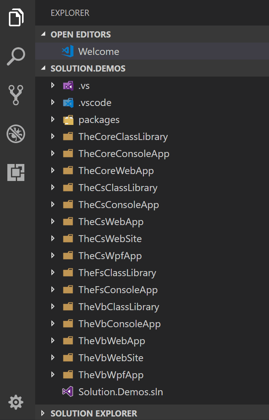Collapse the Open Editors section
This screenshot has width=269, height=420.
(x=43, y=34)
